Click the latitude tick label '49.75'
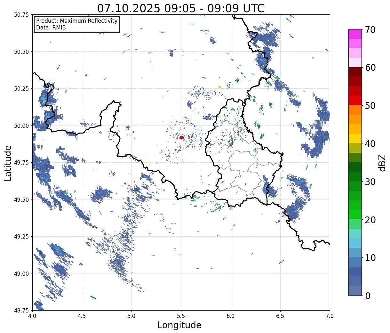 tap(21, 163)
